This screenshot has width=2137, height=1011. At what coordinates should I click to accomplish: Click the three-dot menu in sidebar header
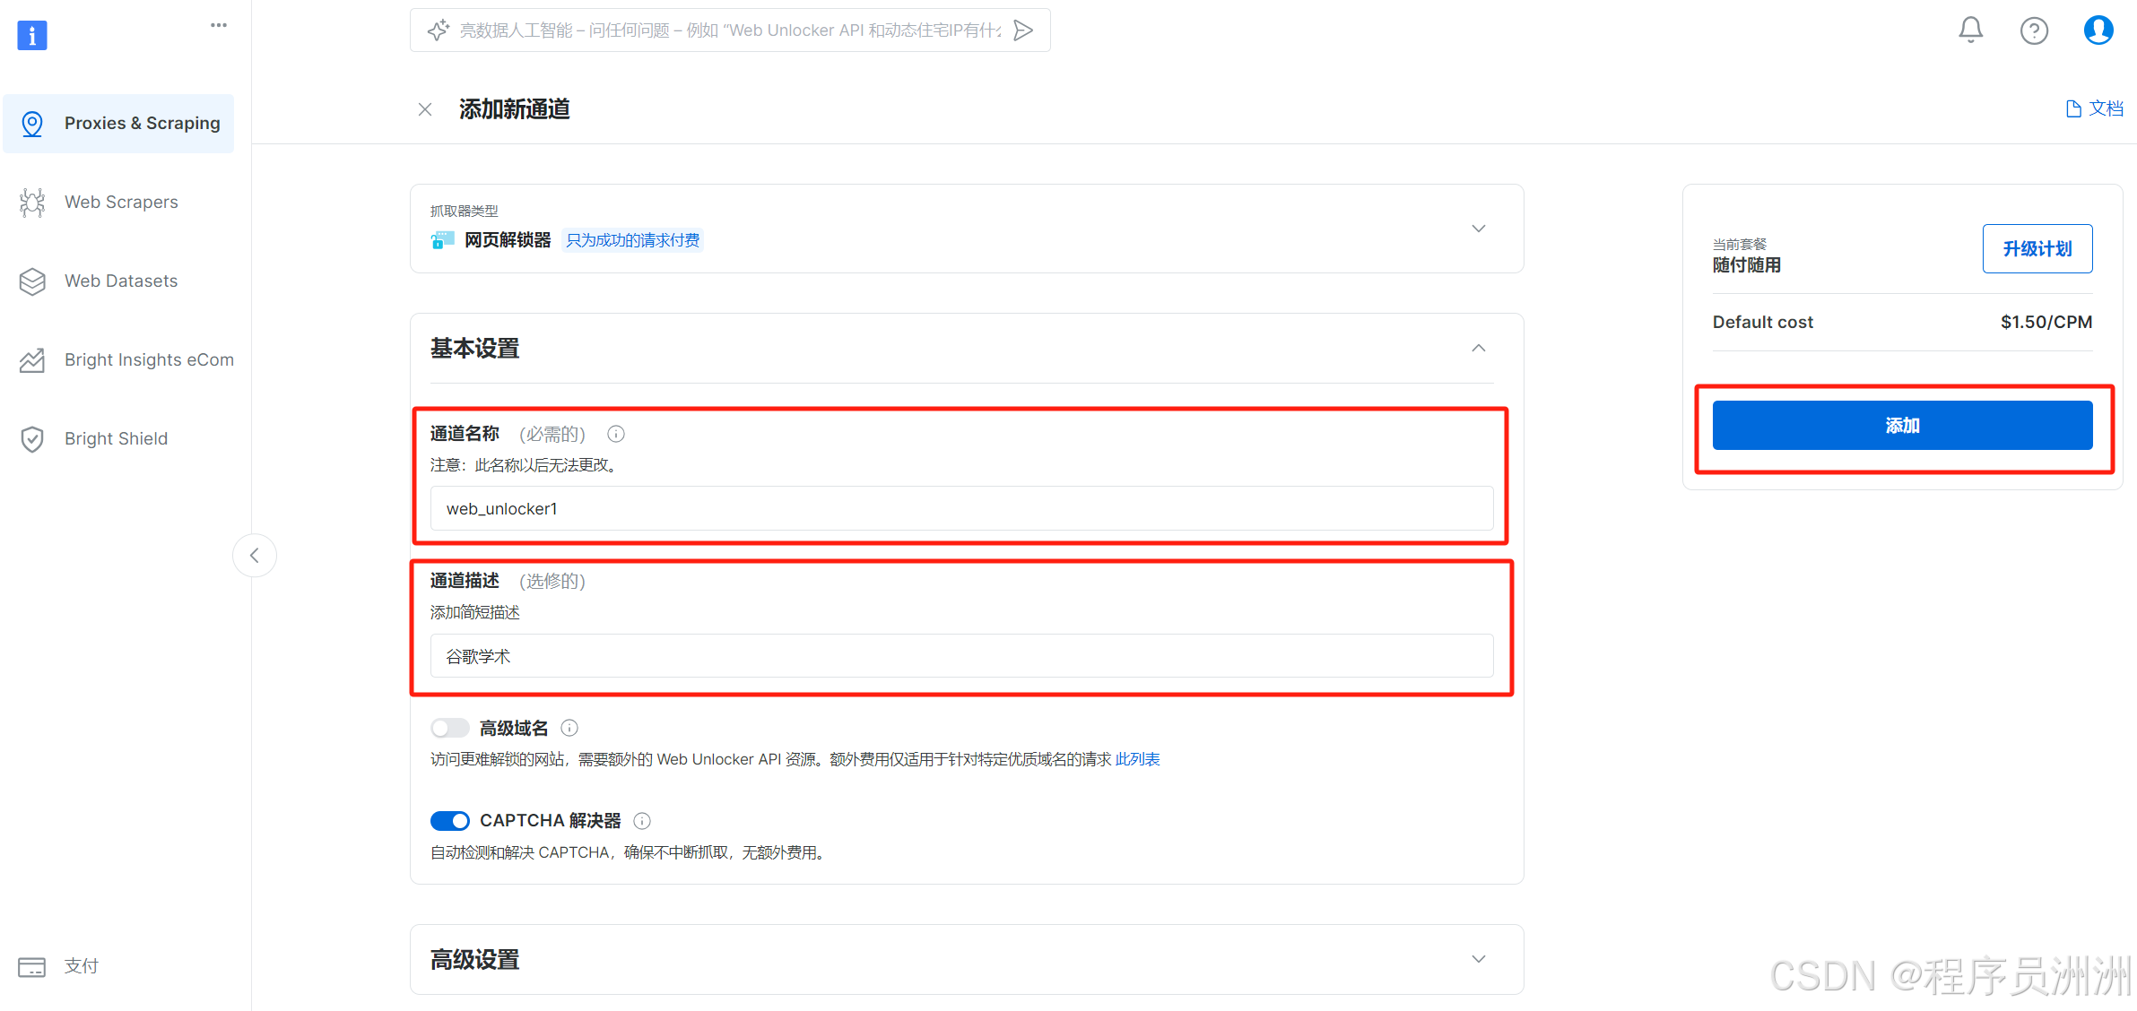219,25
